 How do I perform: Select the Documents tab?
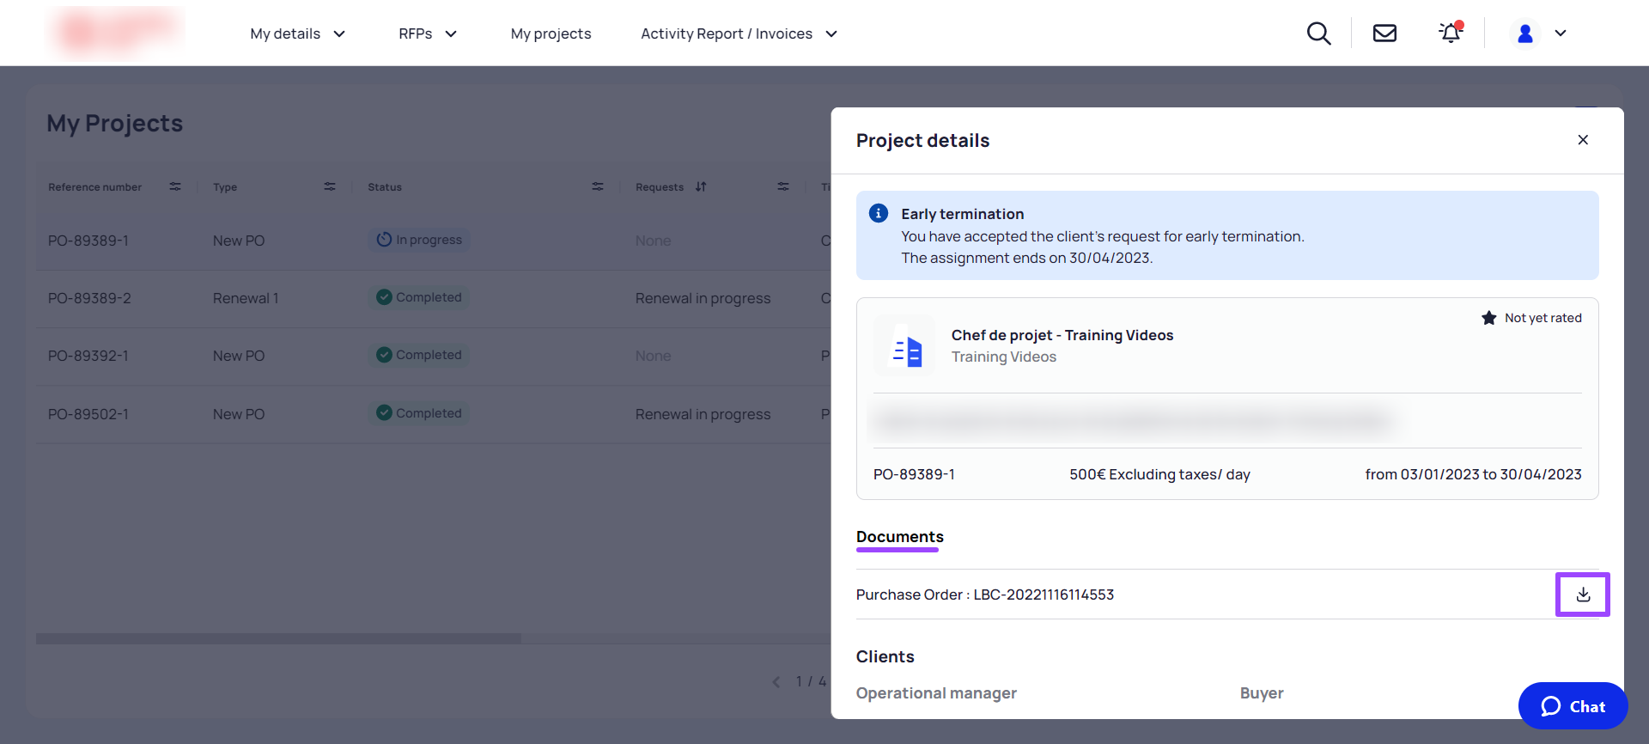click(x=899, y=537)
